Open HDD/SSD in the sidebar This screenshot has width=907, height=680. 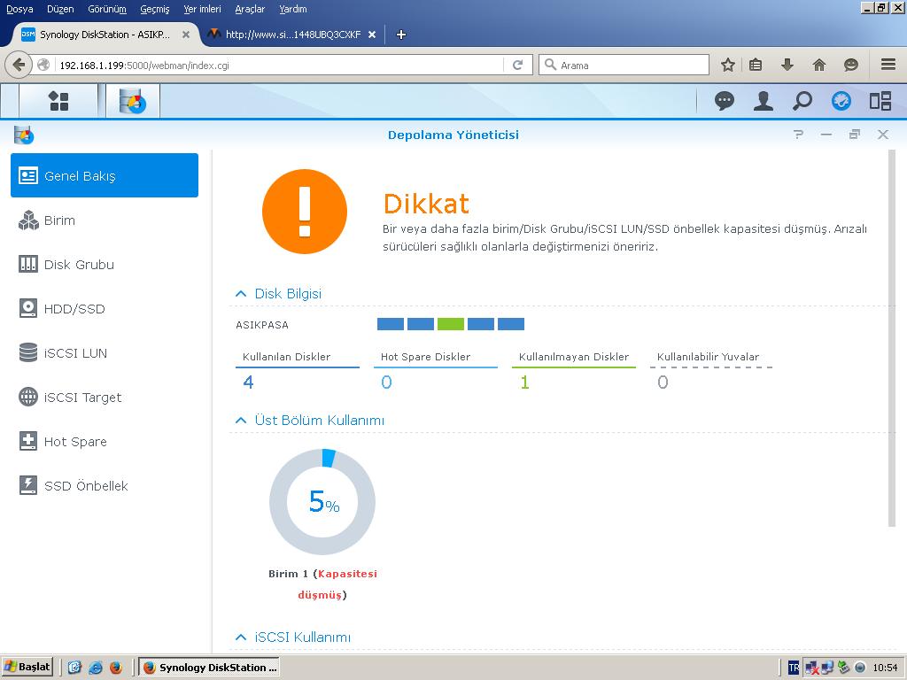coord(74,309)
